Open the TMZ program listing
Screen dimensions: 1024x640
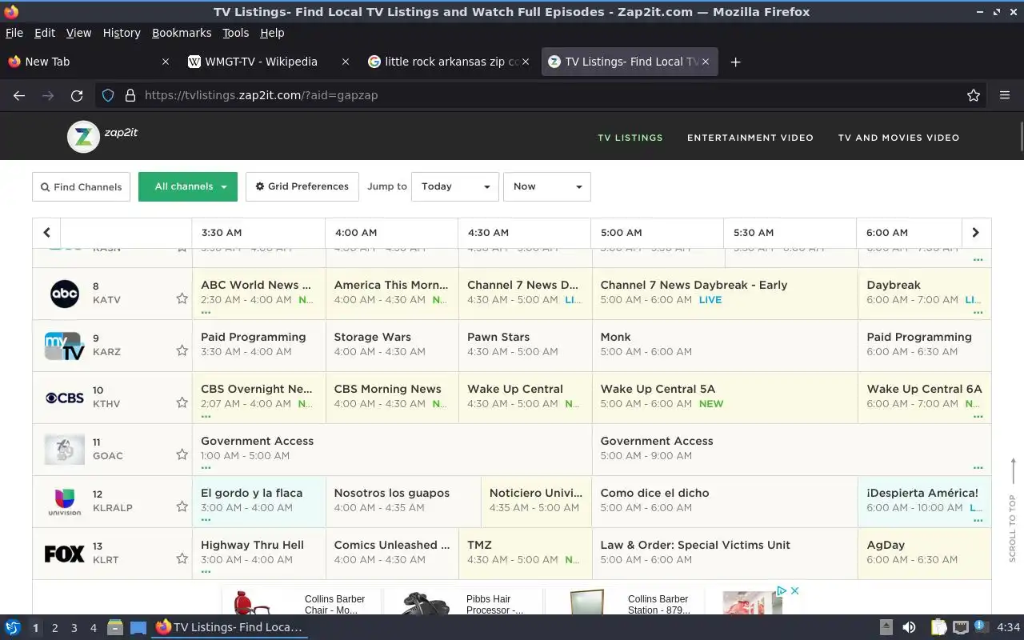click(525, 554)
